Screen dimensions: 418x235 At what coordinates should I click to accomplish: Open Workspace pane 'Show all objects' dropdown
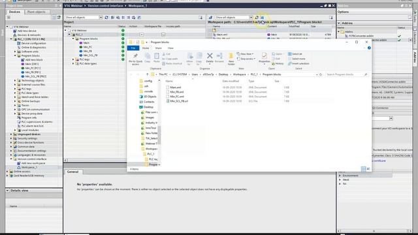(x=251, y=18)
